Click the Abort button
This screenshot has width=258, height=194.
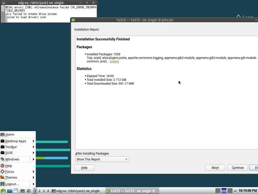tap(215, 168)
